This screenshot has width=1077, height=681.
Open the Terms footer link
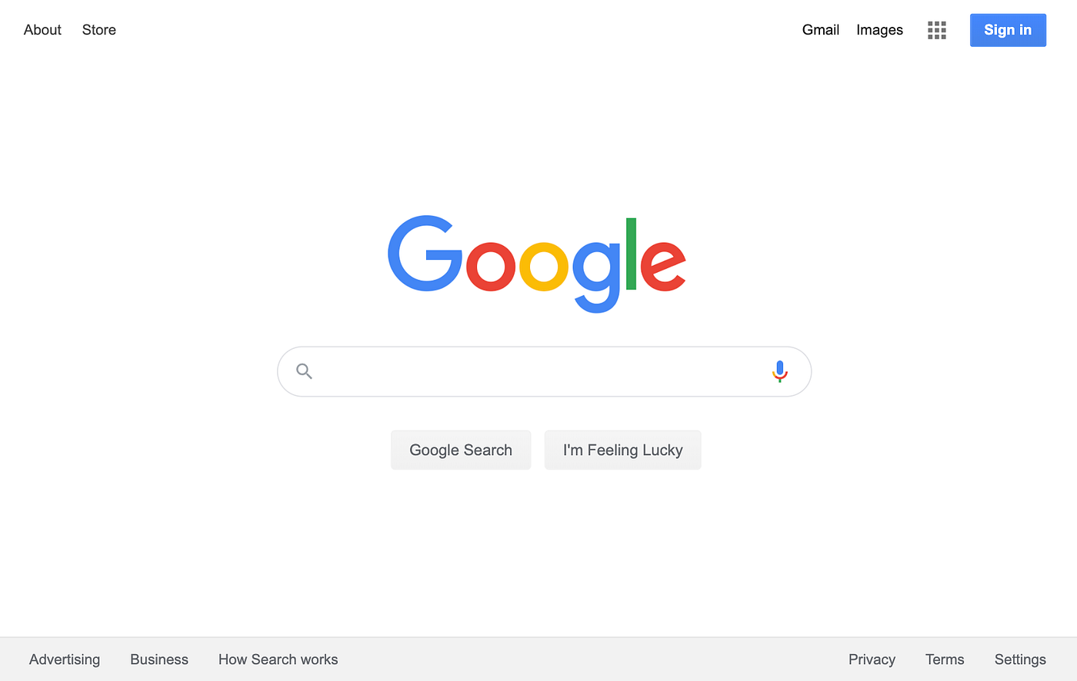tap(945, 659)
